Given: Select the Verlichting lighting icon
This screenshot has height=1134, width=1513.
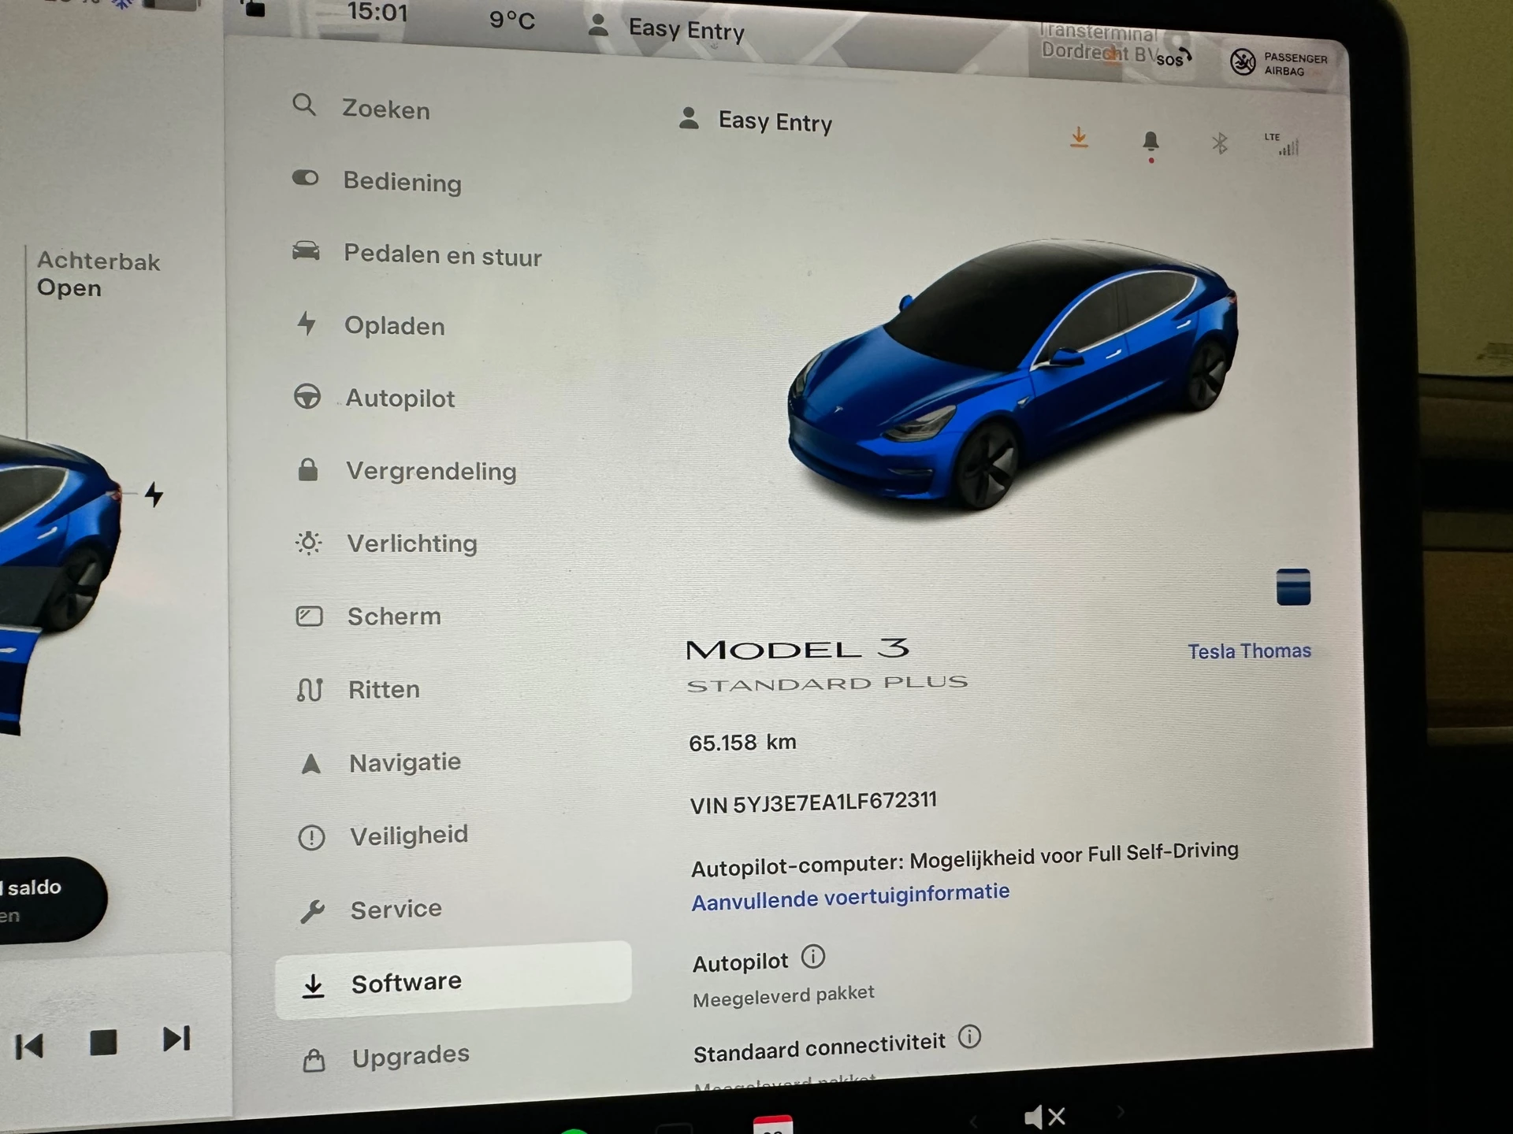Looking at the screenshot, I should point(307,542).
